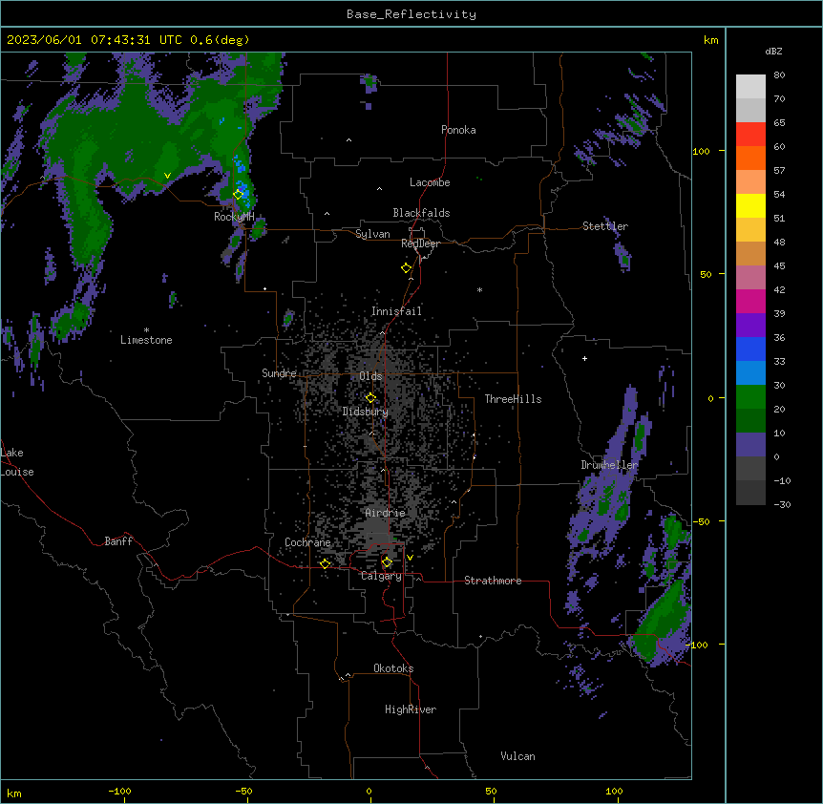
Task: Click the 100 tick on right axis
Action: pos(701,151)
